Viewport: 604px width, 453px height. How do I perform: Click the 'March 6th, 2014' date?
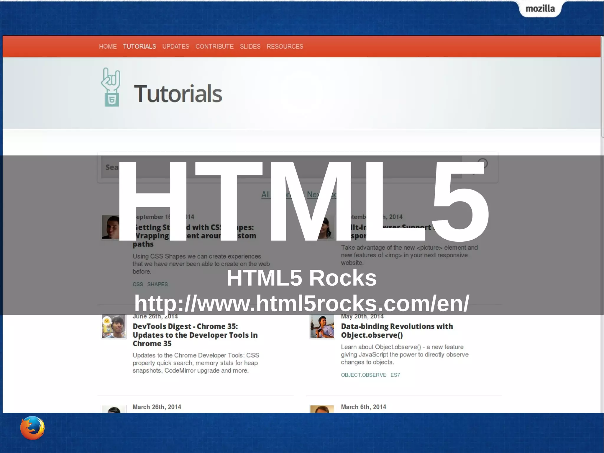tap(364, 407)
